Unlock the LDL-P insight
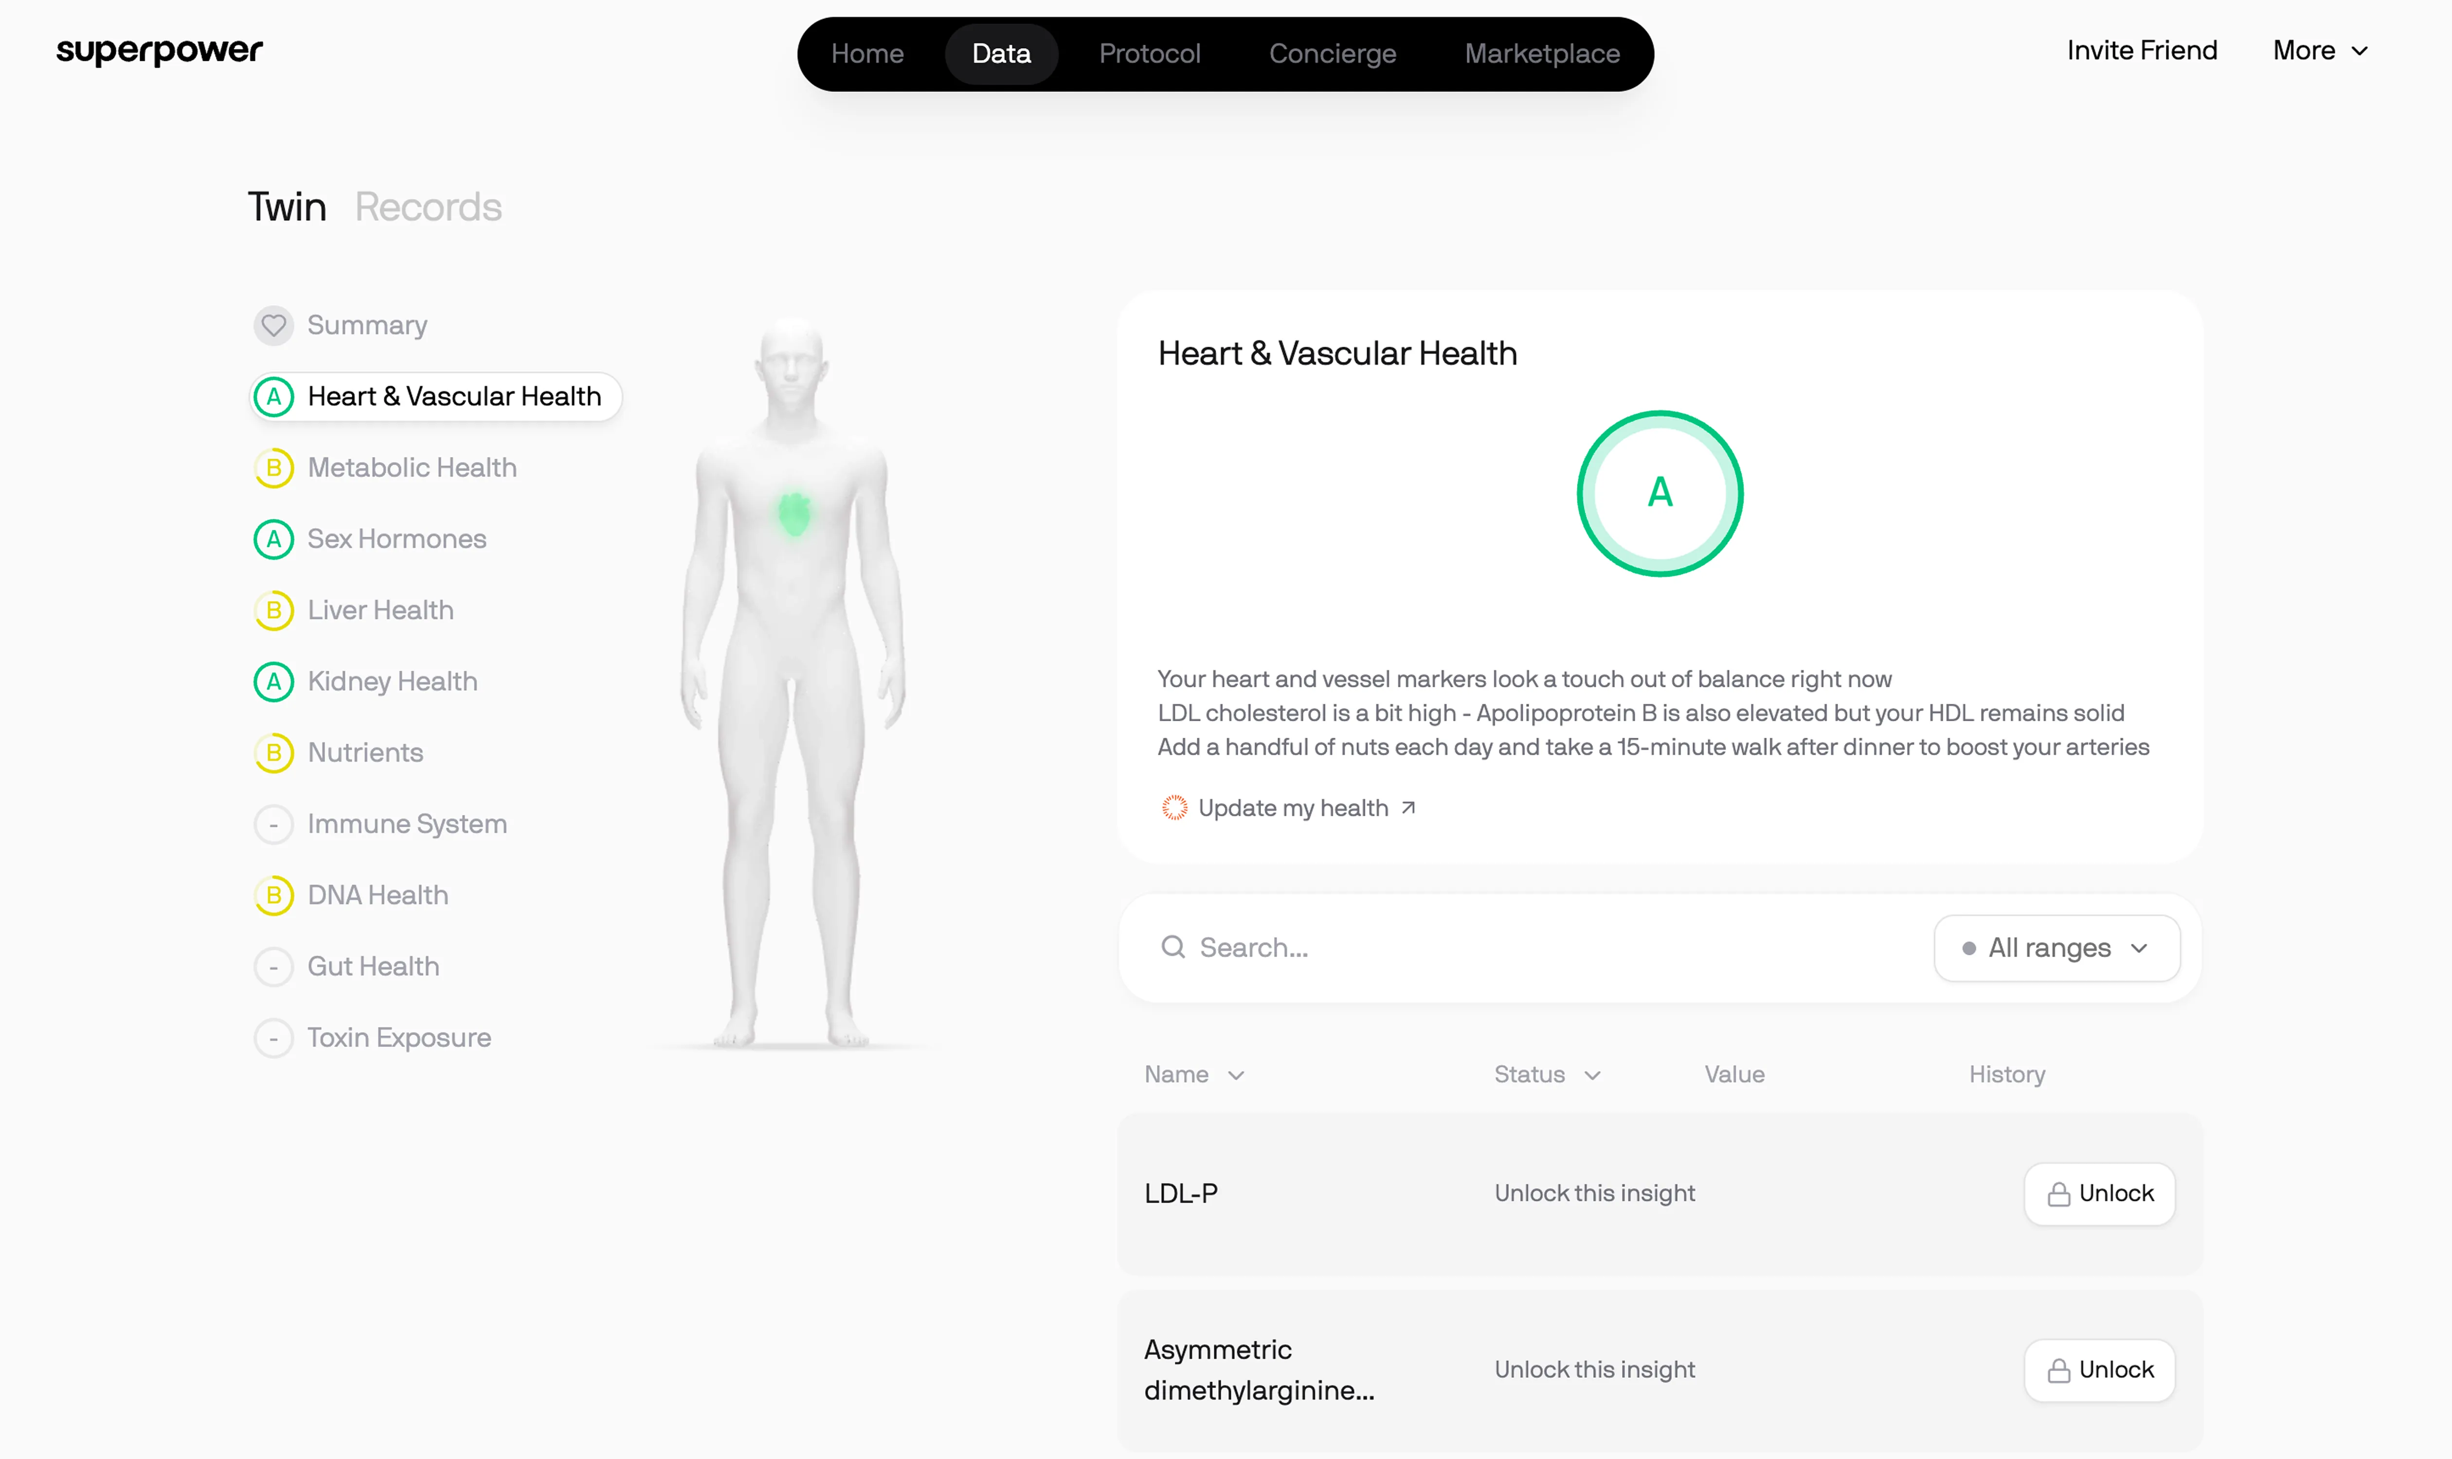Image resolution: width=2452 pixels, height=1459 pixels. 2099,1193
